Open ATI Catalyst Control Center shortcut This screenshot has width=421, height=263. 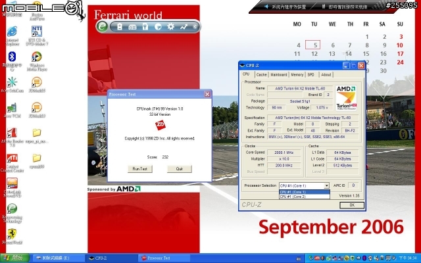click(12, 162)
